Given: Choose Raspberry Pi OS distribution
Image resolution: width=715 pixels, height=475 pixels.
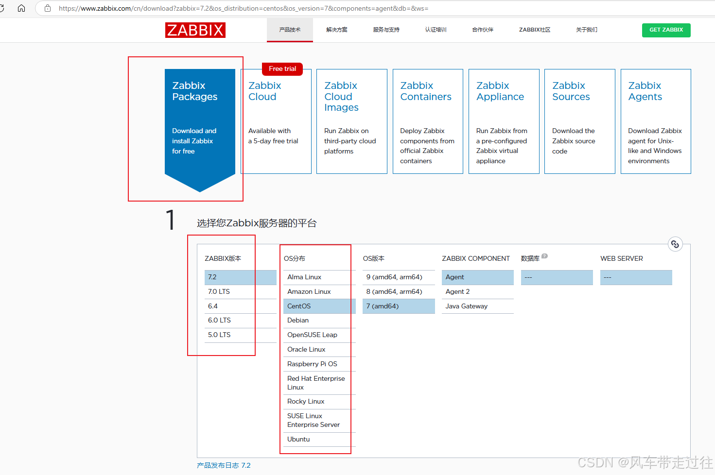Looking at the screenshot, I should coord(320,364).
